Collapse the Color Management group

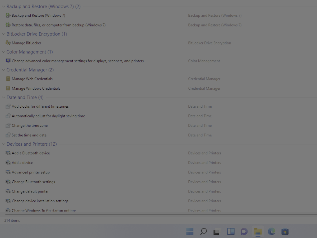(3, 52)
